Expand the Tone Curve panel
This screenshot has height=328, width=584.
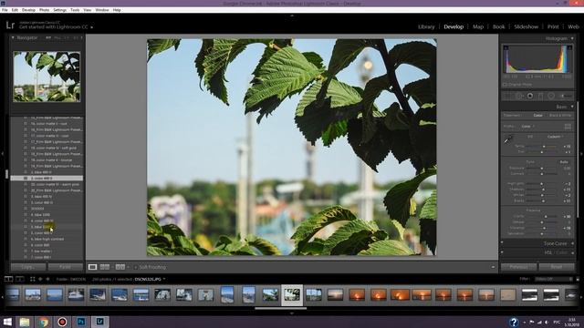[572, 243]
